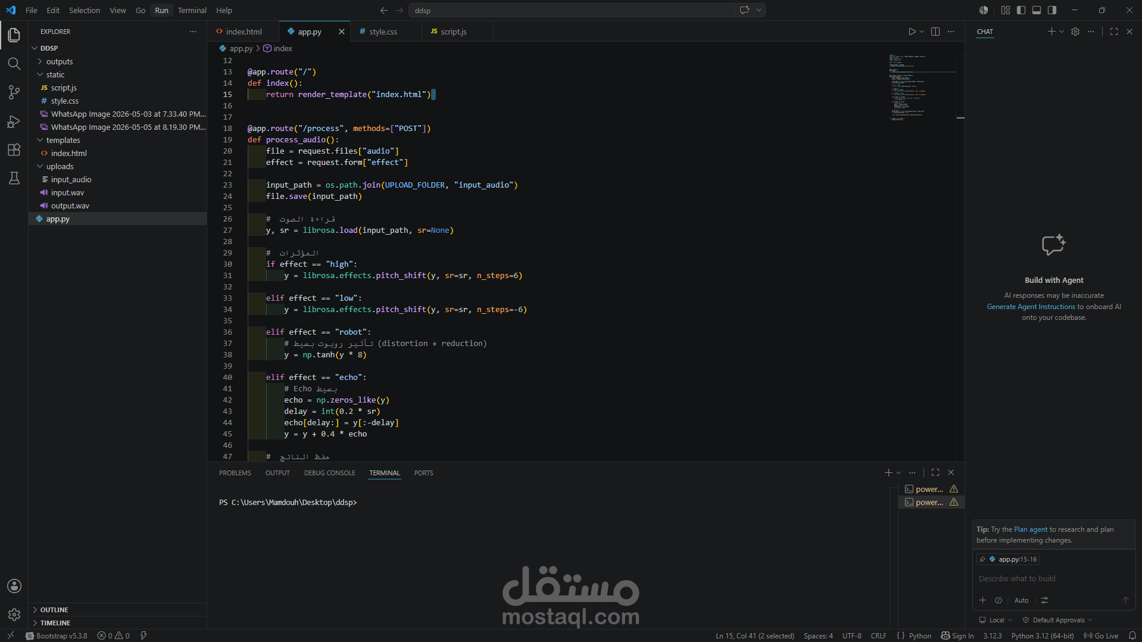Open the Search view in activity bar
Screen dimensions: 1142x642
[x=14, y=64]
